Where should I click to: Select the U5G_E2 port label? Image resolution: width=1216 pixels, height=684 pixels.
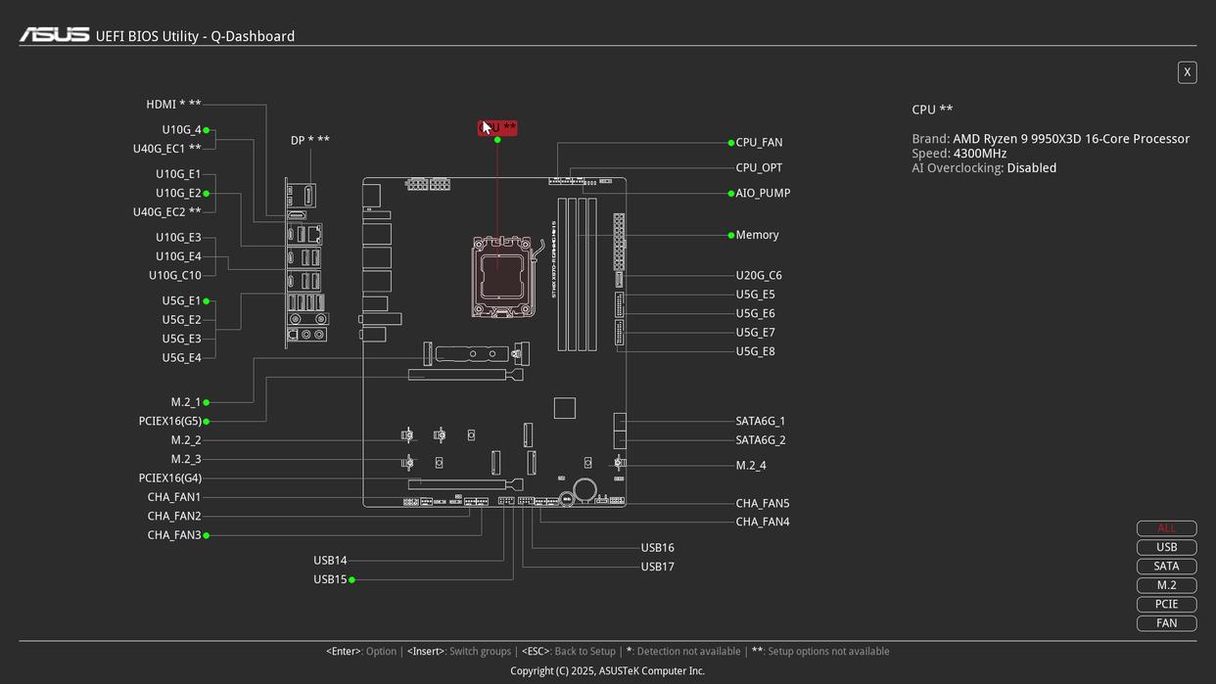tap(181, 320)
